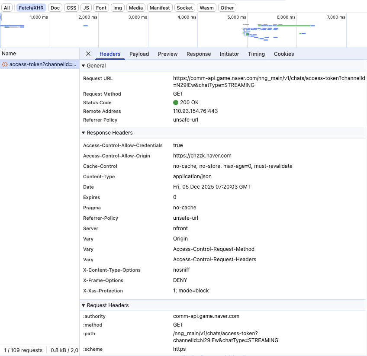This screenshot has height=356, width=367.
Task: Click the Request Method value GET
Action: 178,94
